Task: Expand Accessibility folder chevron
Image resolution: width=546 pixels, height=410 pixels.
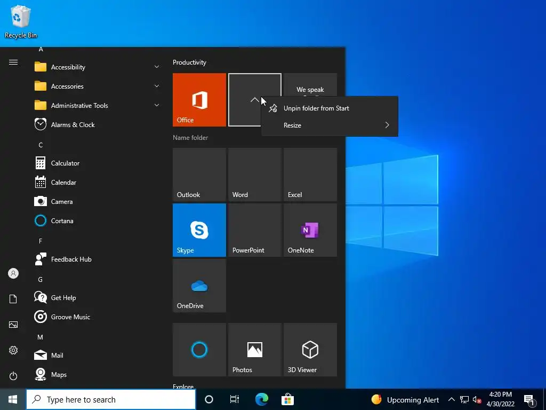Action: (x=157, y=67)
